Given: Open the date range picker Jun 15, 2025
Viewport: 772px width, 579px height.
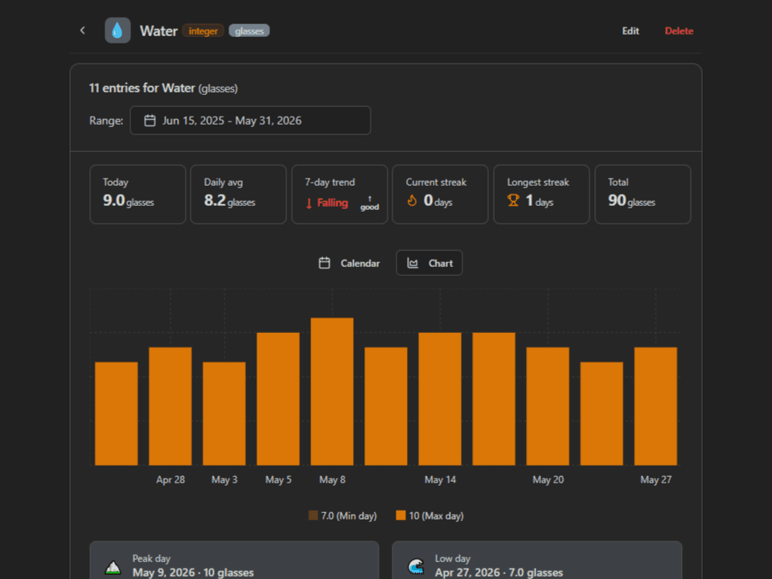Looking at the screenshot, I should point(250,121).
